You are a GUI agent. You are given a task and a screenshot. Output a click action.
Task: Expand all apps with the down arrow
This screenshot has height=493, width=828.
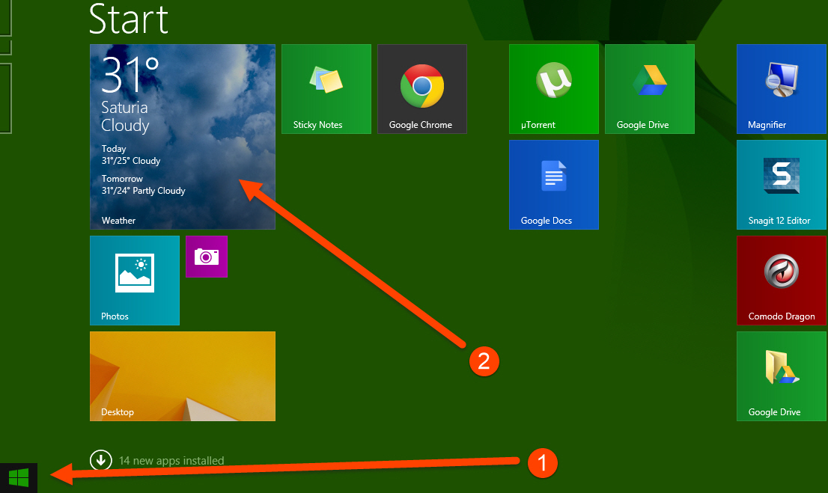coord(100,460)
